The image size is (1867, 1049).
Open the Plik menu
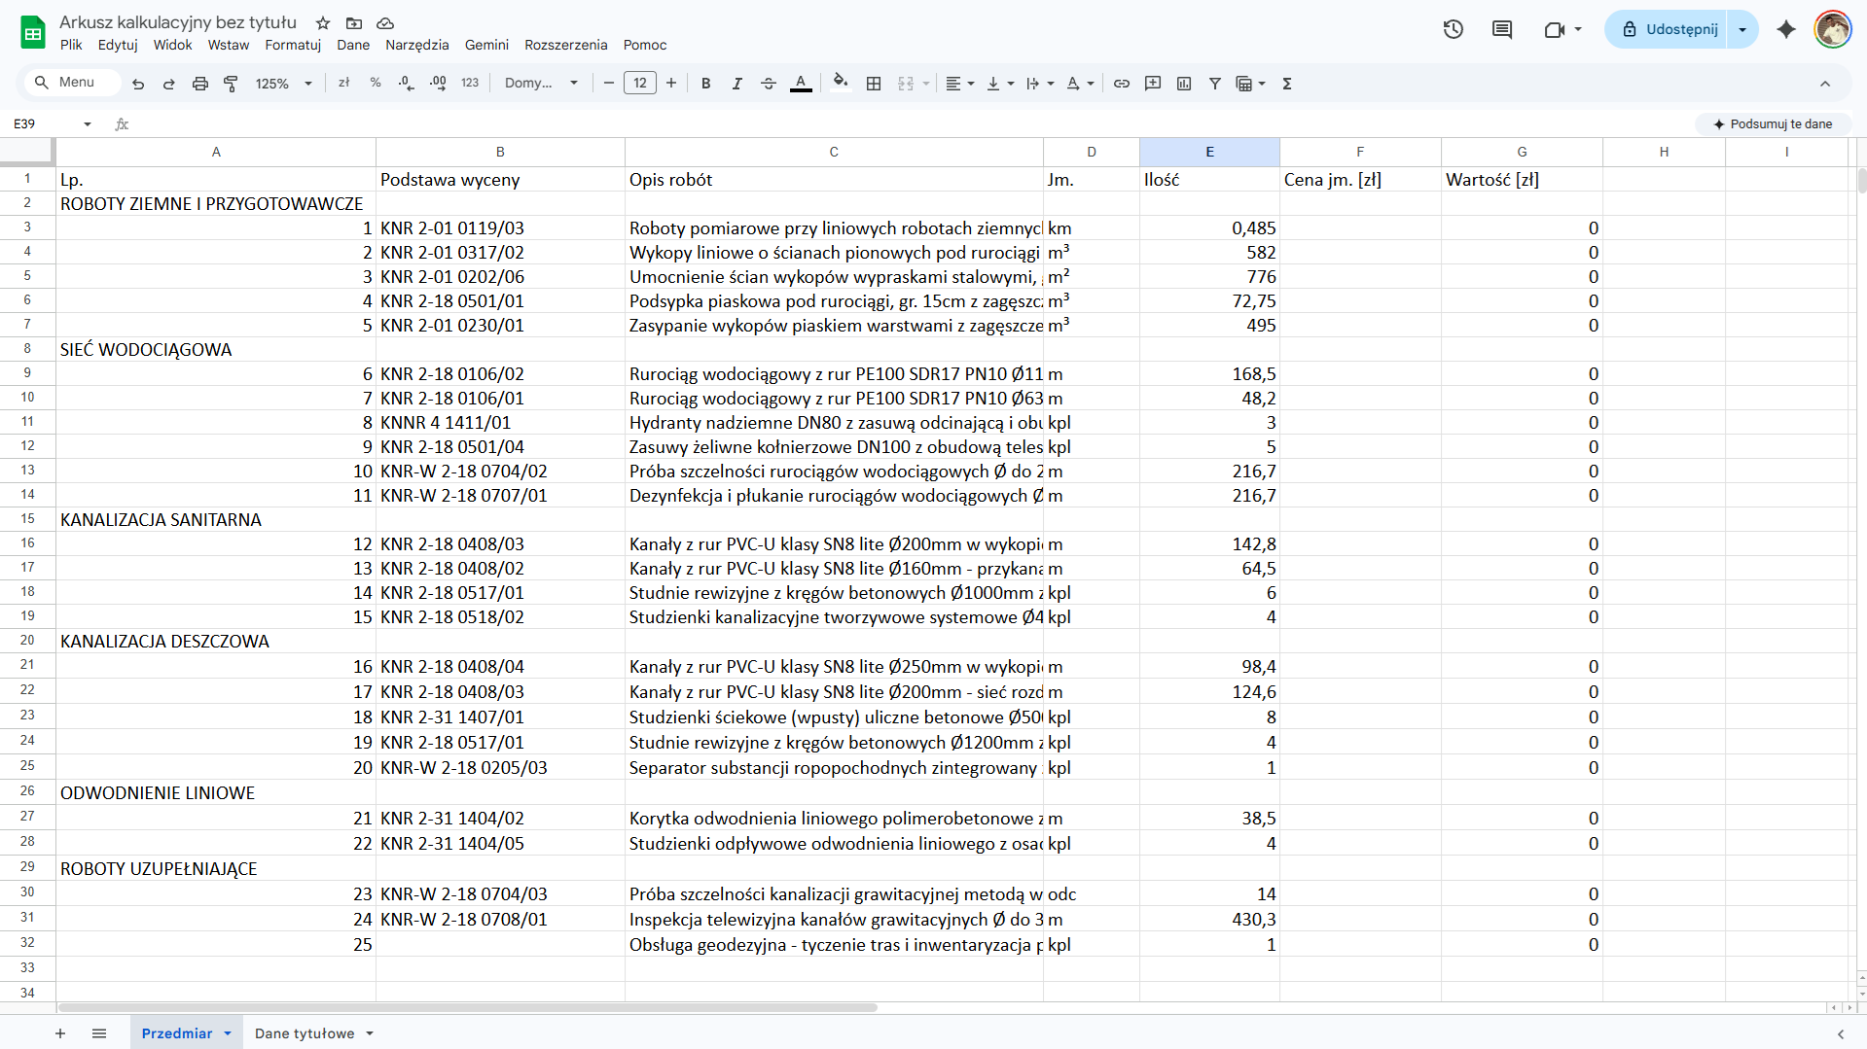pos(71,45)
